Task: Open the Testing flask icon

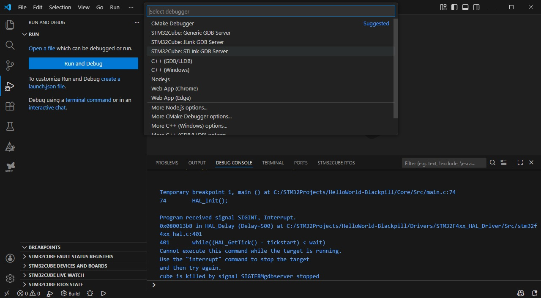Action: [x=10, y=126]
